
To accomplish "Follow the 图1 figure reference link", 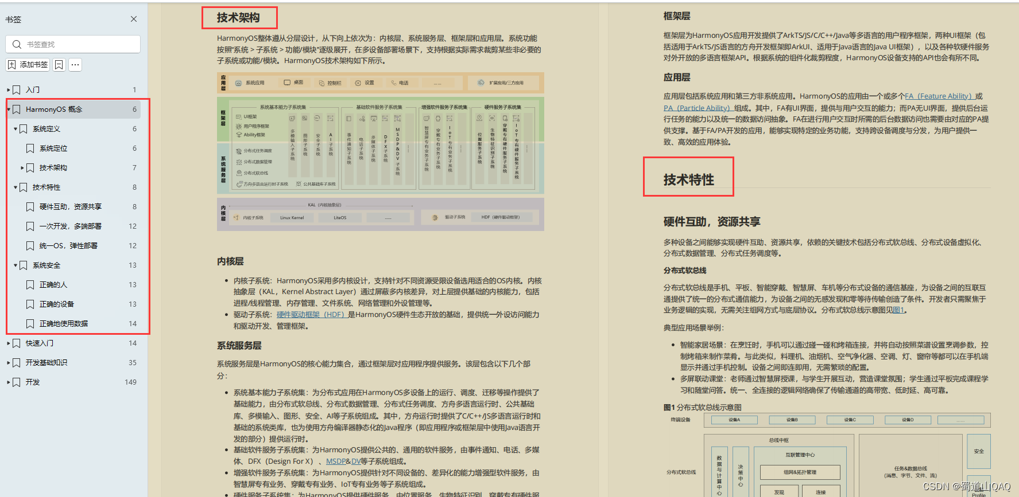I will [x=898, y=310].
